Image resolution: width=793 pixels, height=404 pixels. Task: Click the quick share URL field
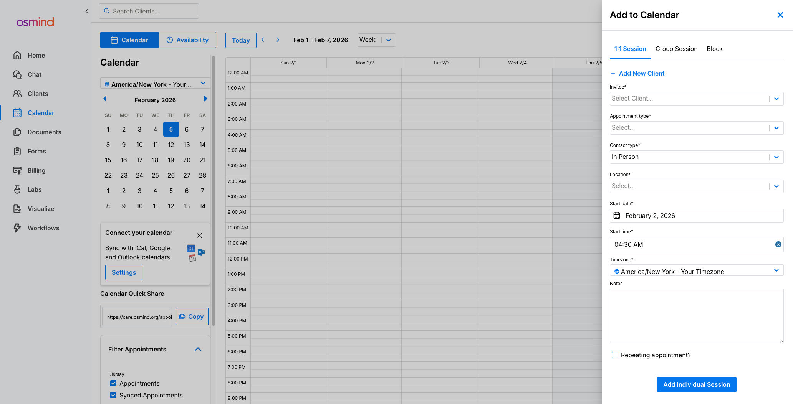point(137,317)
